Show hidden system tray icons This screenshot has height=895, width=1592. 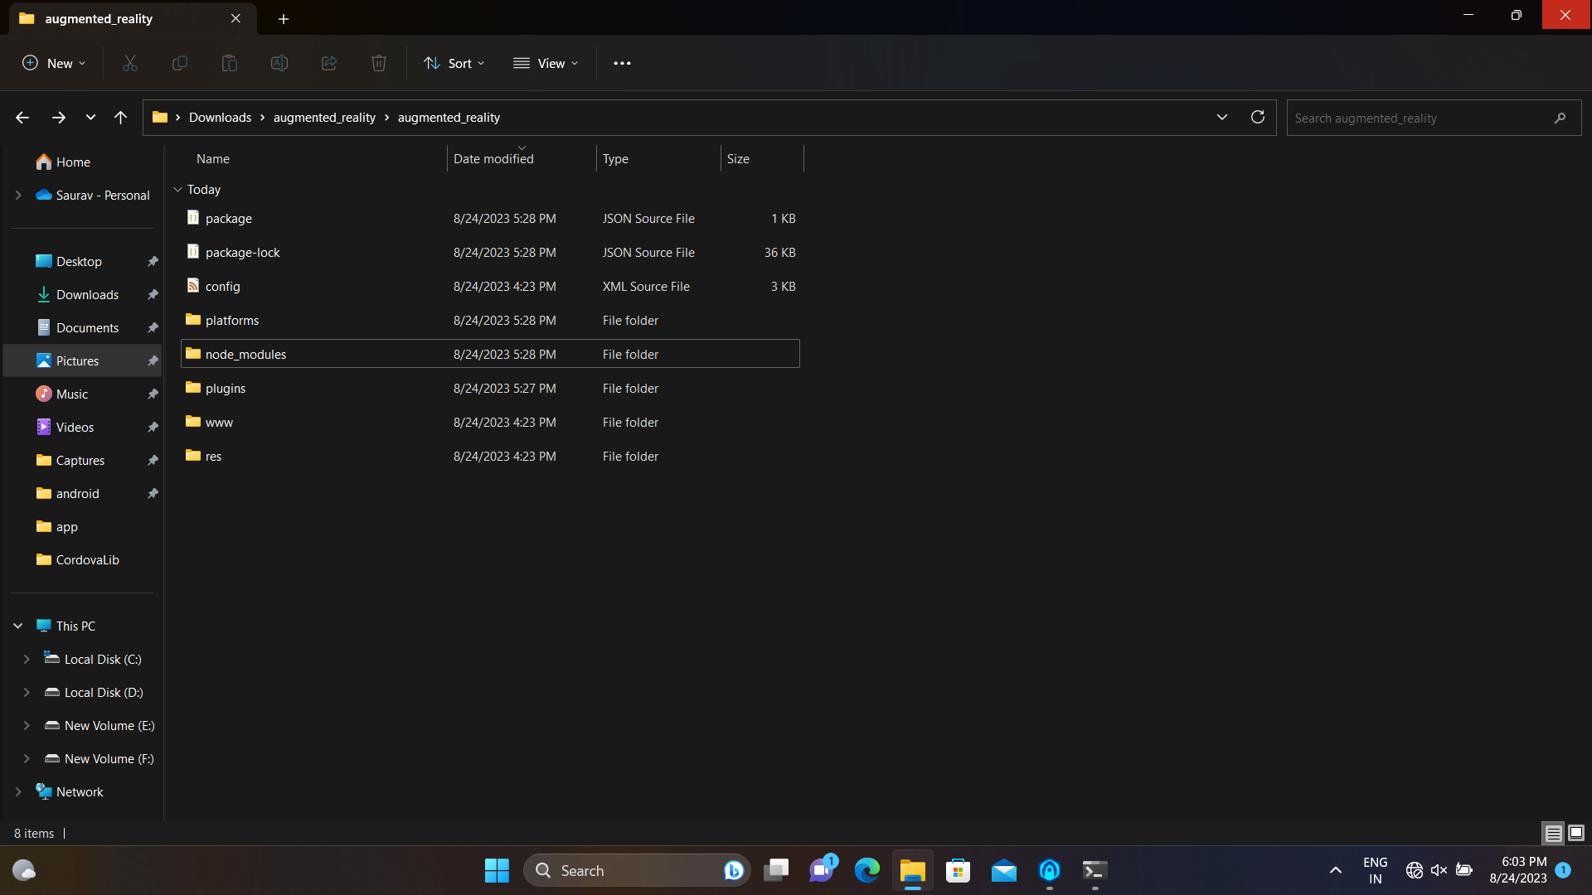click(x=1336, y=870)
